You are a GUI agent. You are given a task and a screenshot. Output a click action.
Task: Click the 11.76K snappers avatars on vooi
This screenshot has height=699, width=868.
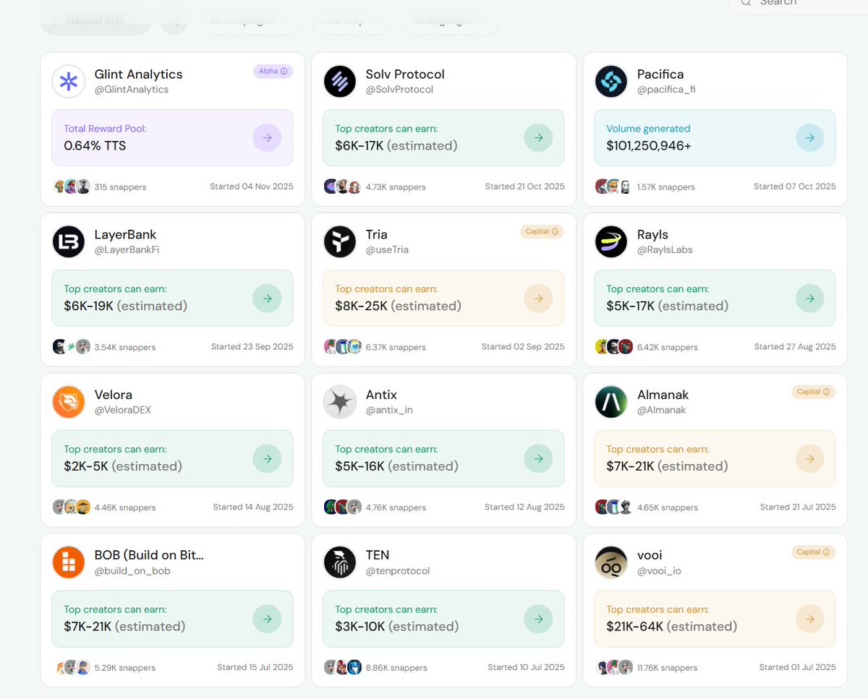(614, 667)
